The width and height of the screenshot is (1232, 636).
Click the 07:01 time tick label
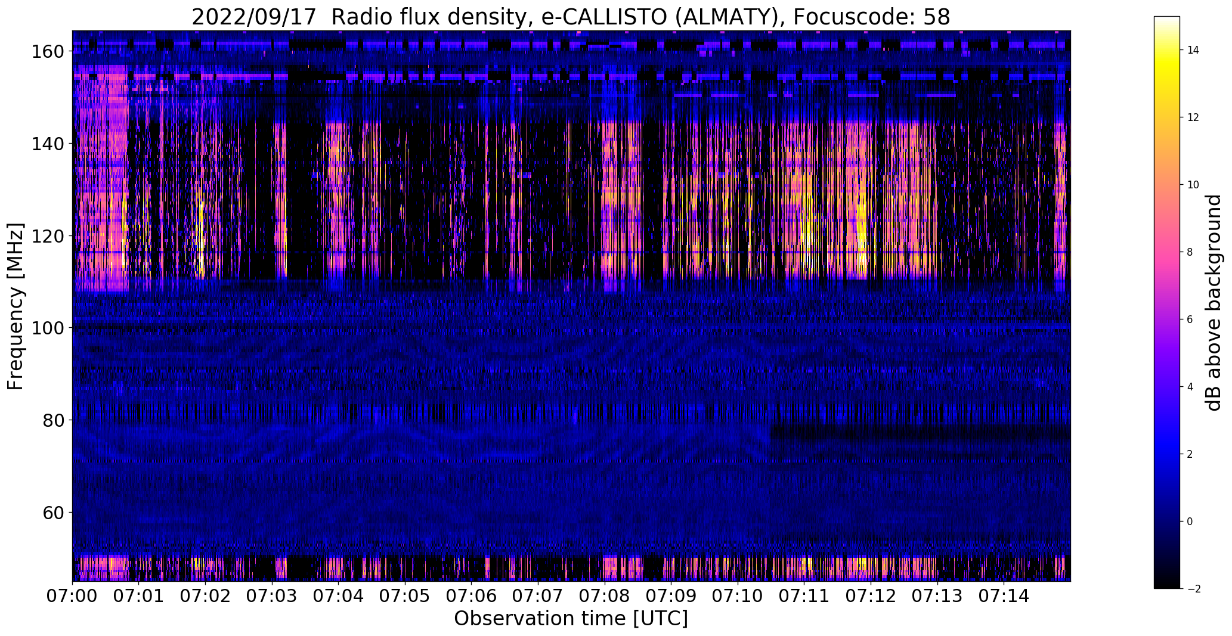[139, 595]
